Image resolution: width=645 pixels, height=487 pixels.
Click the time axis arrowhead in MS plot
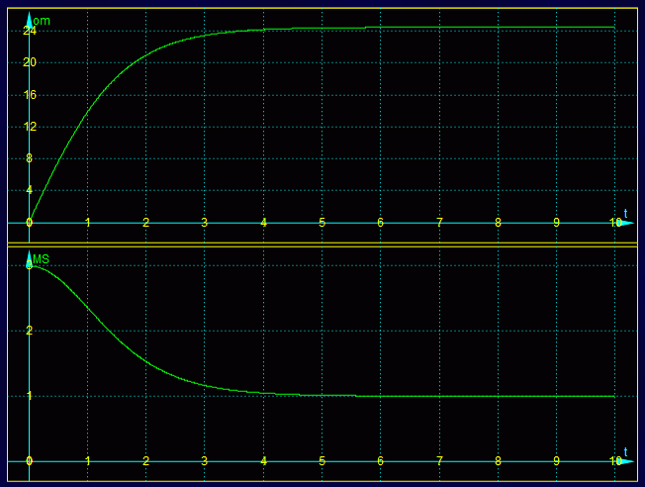point(624,461)
